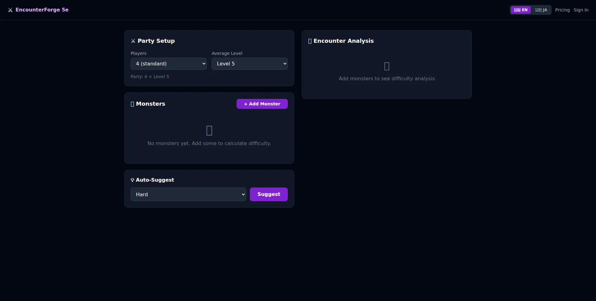The image size is (596, 301).
Task: Click the empty analysis placeholder icon
Action: pos(387,66)
